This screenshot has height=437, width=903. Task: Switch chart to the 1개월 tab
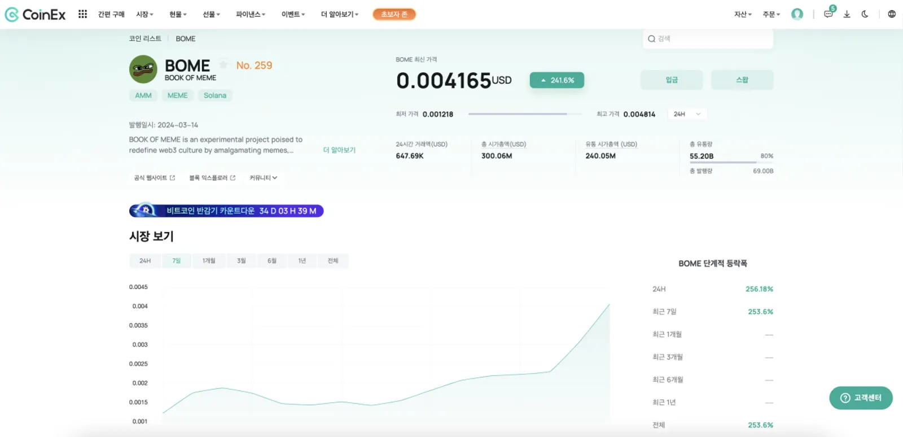[x=209, y=261]
